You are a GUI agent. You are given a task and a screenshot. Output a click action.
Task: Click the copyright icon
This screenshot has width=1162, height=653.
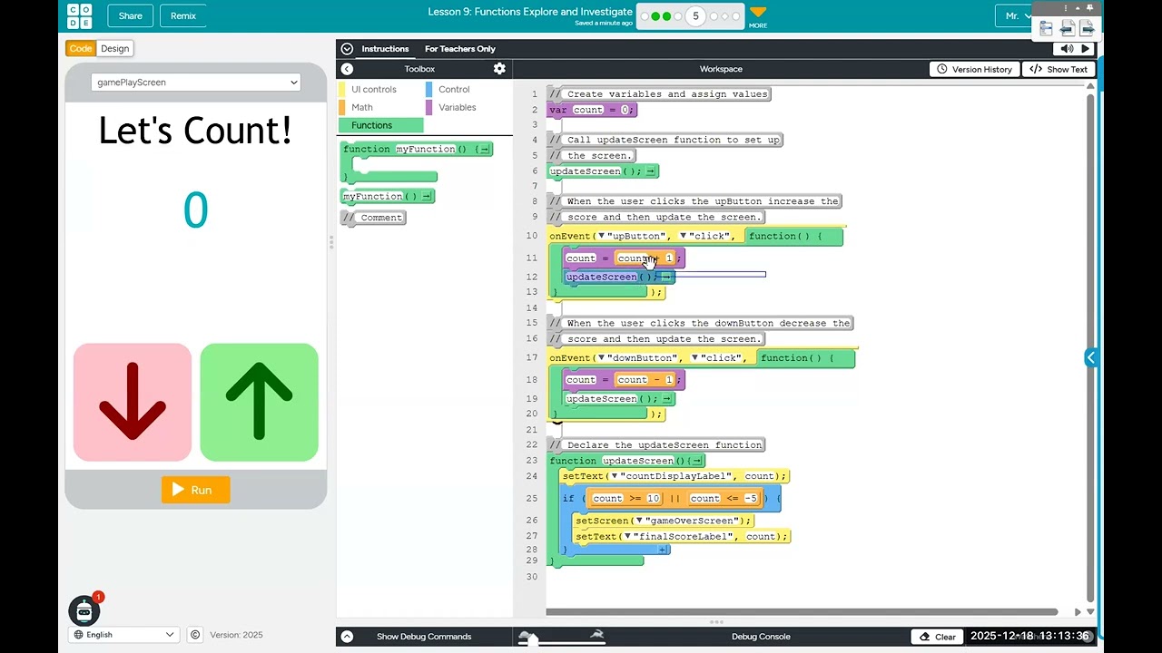[x=195, y=635]
